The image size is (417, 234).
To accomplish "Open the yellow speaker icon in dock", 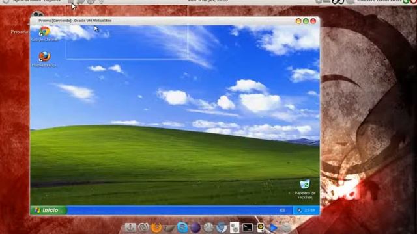I will [x=261, y=227].
